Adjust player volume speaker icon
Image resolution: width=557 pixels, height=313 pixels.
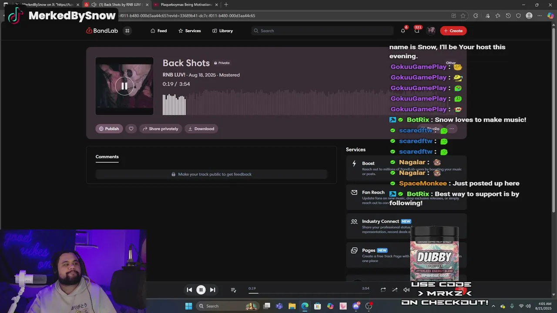pyautogui.click(x=406, y=290)
